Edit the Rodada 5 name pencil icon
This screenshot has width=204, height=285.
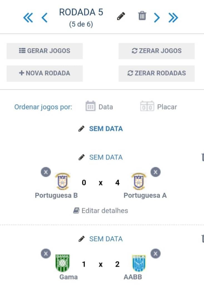(x=121, y=16)
